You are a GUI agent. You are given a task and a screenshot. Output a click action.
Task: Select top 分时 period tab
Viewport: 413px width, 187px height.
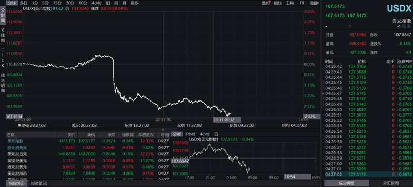pyautogui.click(x=11, y=3)
